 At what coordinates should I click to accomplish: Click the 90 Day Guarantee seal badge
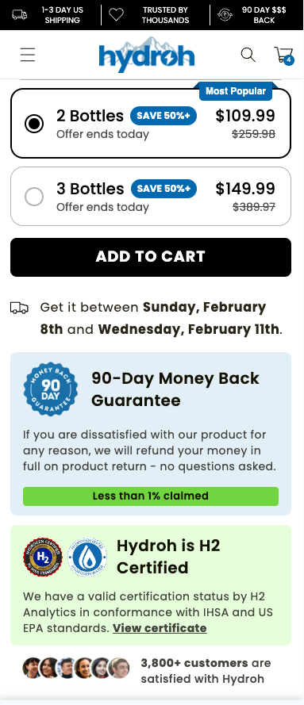coord(50,389)
